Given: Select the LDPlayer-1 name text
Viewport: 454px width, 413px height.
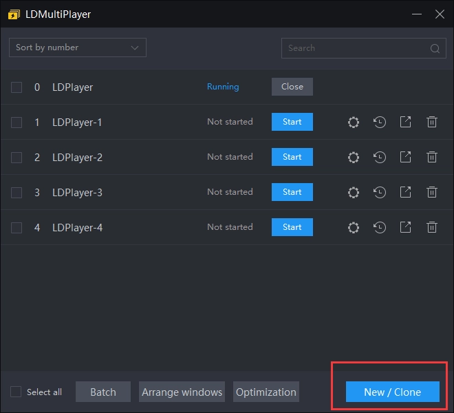Looking at the screenshot, I should [x=77, y=123].
